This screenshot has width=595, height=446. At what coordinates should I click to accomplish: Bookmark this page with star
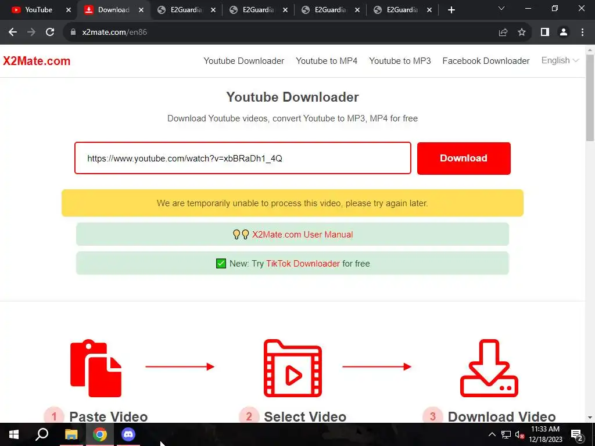522,33
